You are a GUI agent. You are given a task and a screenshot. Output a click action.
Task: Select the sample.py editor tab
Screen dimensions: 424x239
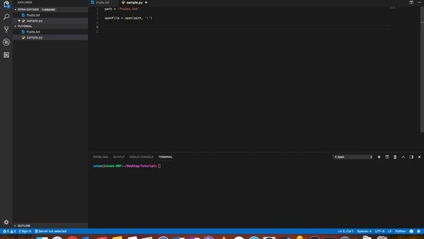(x=134, y=3)
